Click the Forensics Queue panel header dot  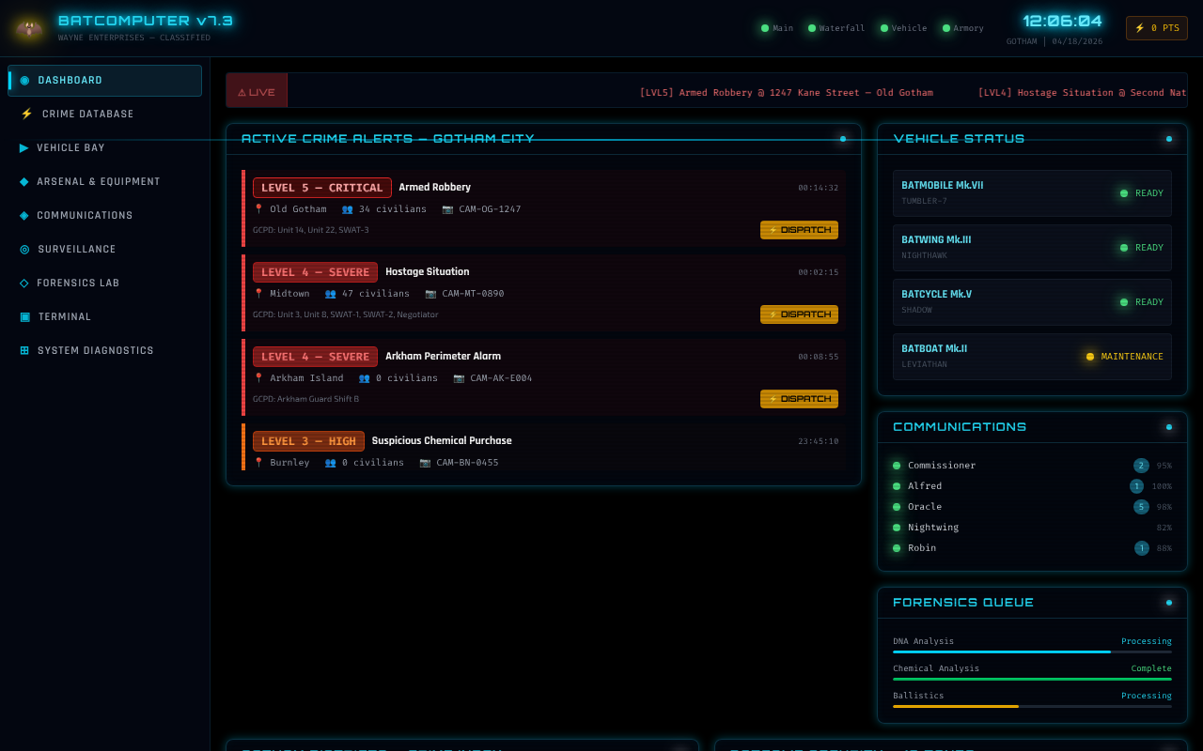[x=1169, y=603]
